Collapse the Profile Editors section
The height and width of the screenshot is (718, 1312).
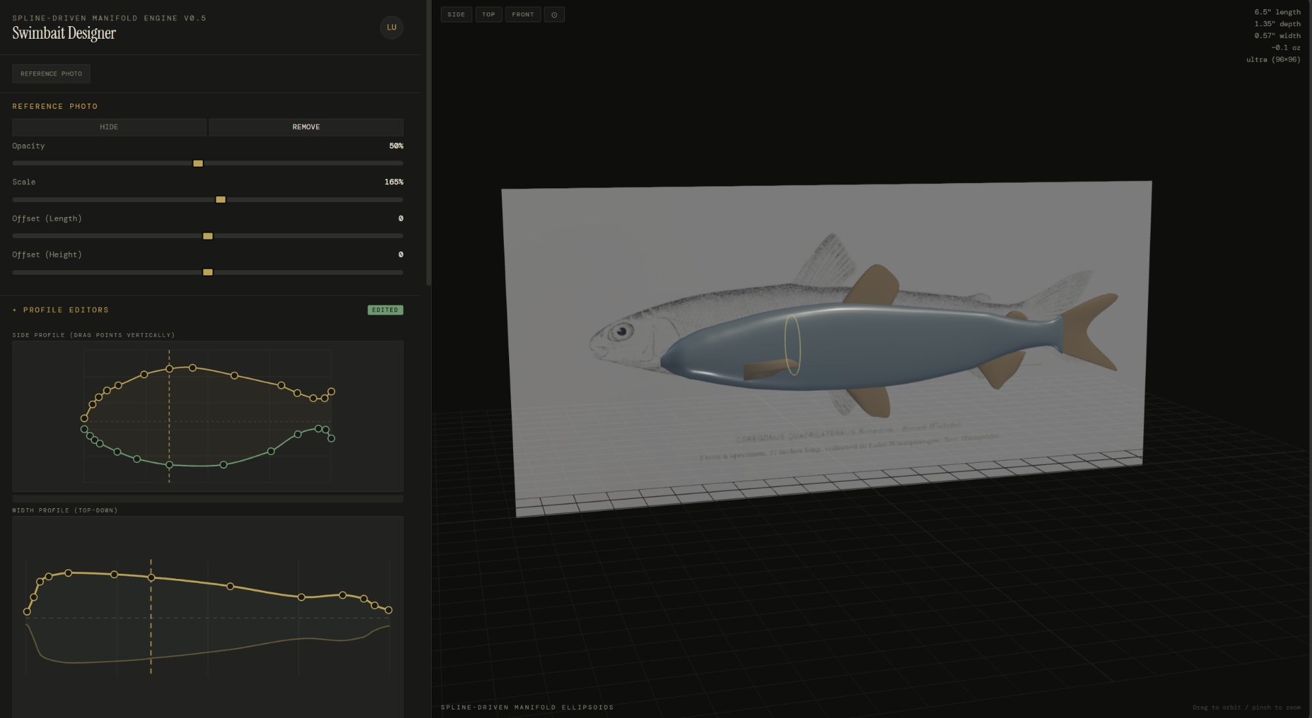(x=60, y=310)
